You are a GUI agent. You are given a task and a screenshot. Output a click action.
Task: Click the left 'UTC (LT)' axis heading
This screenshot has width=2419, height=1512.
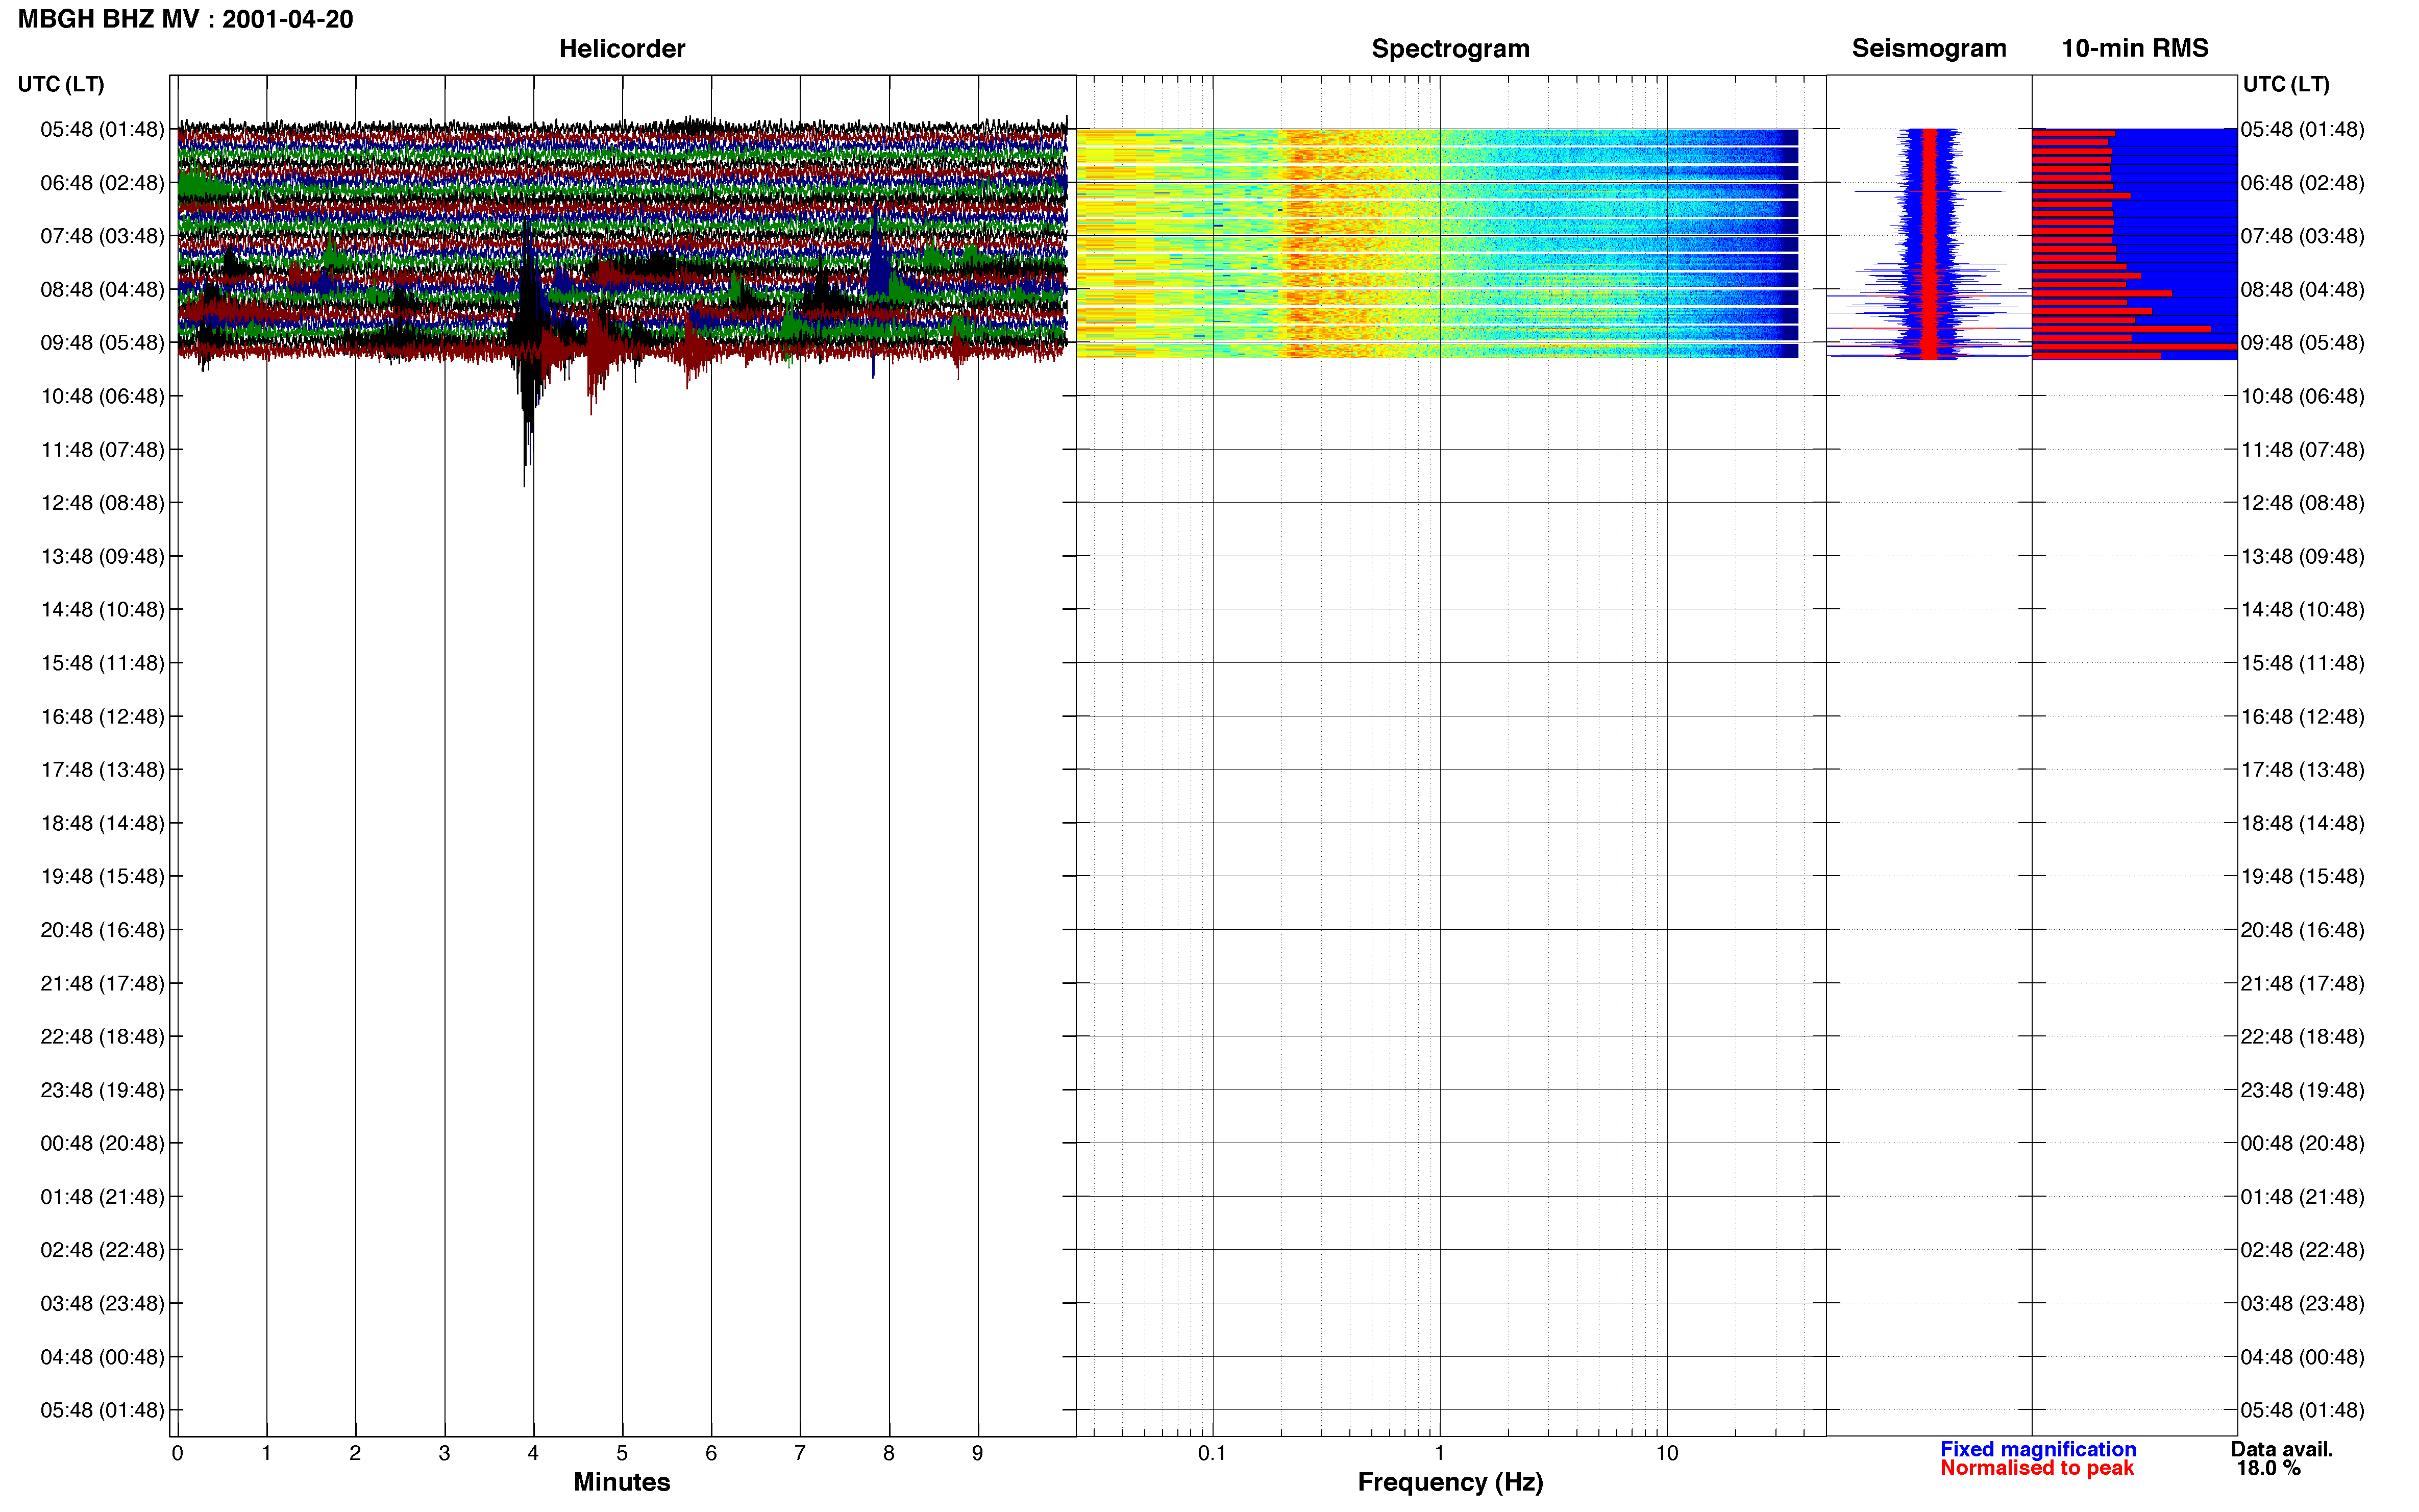[61, 84]
